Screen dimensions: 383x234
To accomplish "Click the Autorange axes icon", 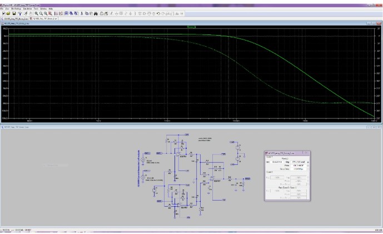I will pyautogui.click(x=61, y=13).
